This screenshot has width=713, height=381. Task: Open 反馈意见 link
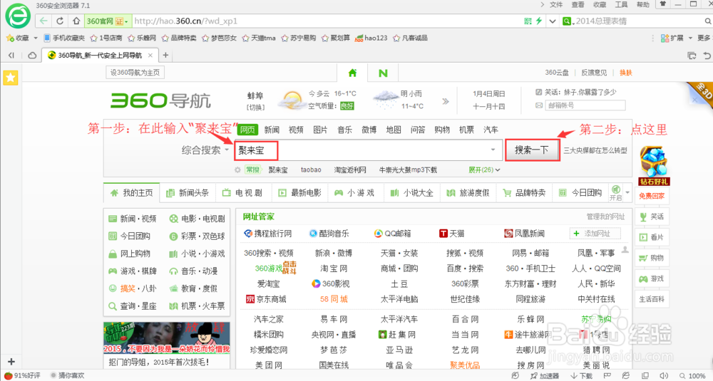coord(594,73)
